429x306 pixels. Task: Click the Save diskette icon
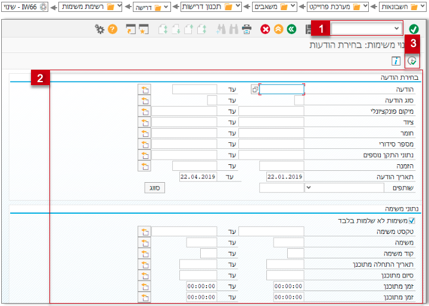(x=309, y=29)
